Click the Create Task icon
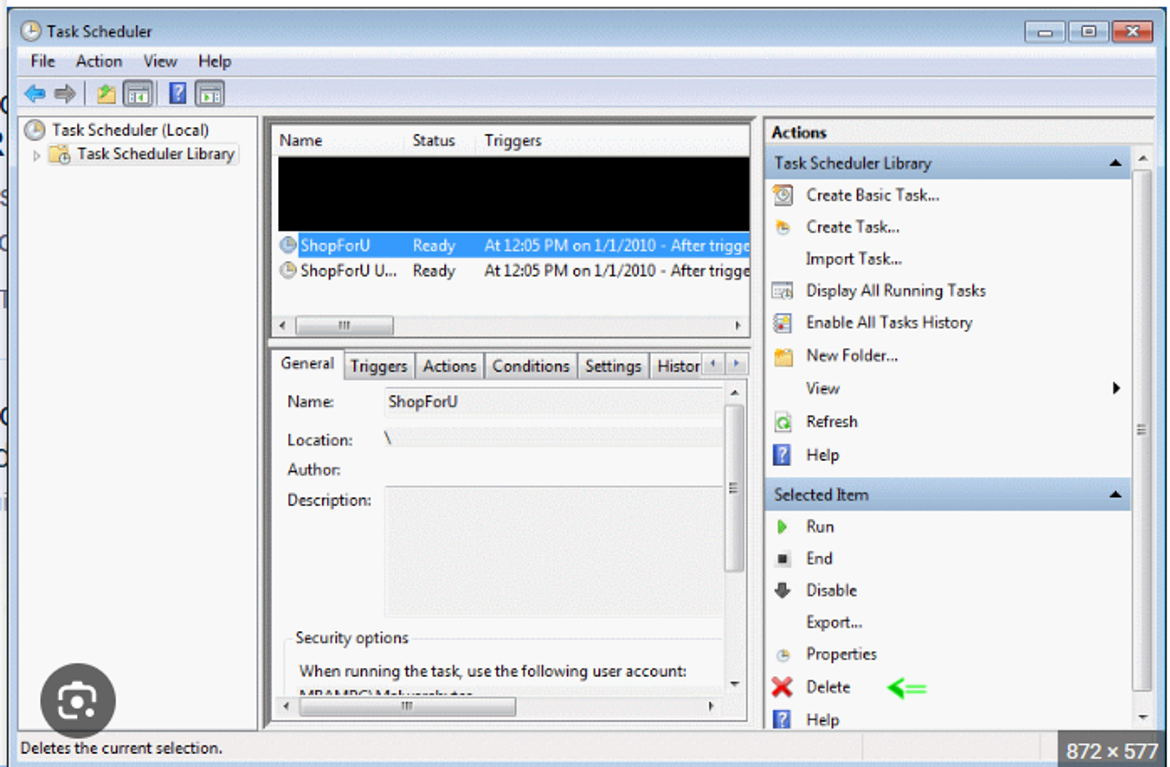Viewport: 1170px width, 767px height. (783, 227)
